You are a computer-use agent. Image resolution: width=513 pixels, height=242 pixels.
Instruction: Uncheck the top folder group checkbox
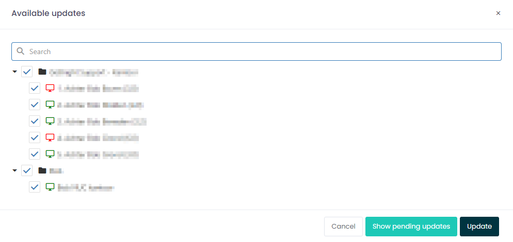pyautogui.click(x=27, y=72)
